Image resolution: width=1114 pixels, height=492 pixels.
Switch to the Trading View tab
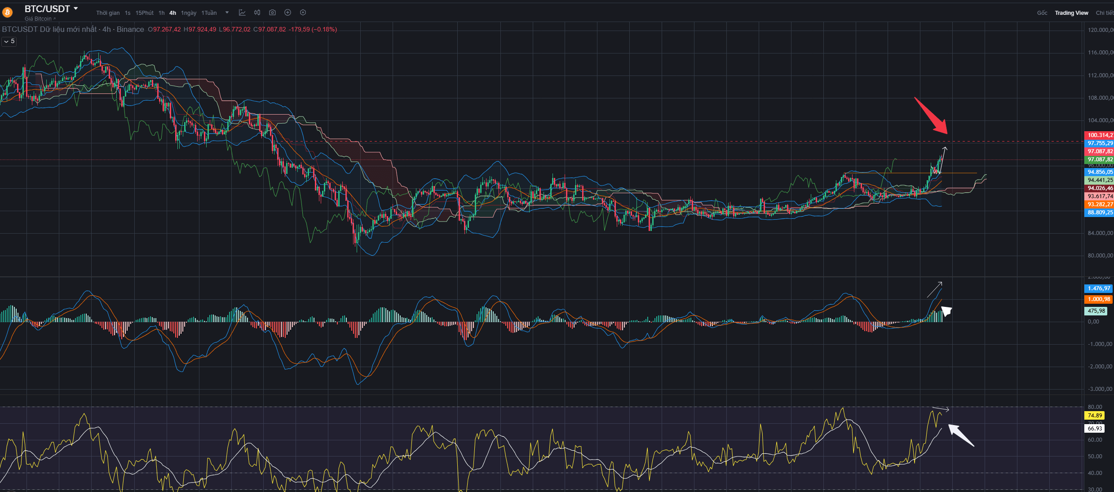pos(1071,13)
